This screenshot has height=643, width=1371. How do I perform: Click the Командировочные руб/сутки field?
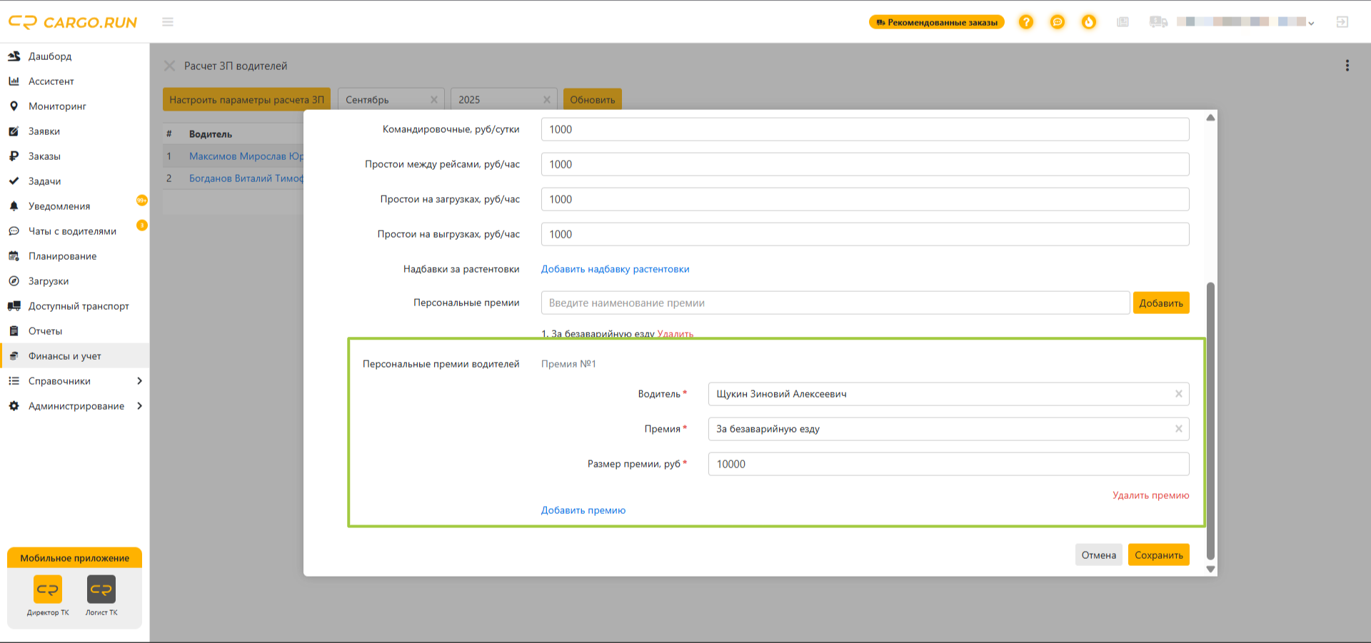(865, 129)
